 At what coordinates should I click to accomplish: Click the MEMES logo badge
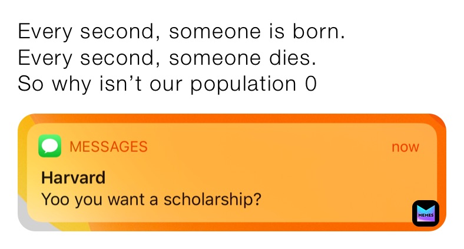[425, 214]
